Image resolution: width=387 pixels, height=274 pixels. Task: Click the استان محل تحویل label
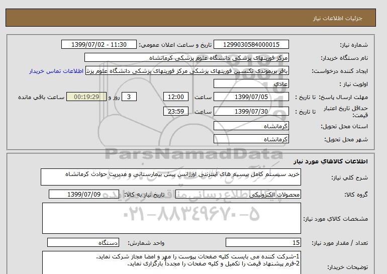[x=344, y=126]
